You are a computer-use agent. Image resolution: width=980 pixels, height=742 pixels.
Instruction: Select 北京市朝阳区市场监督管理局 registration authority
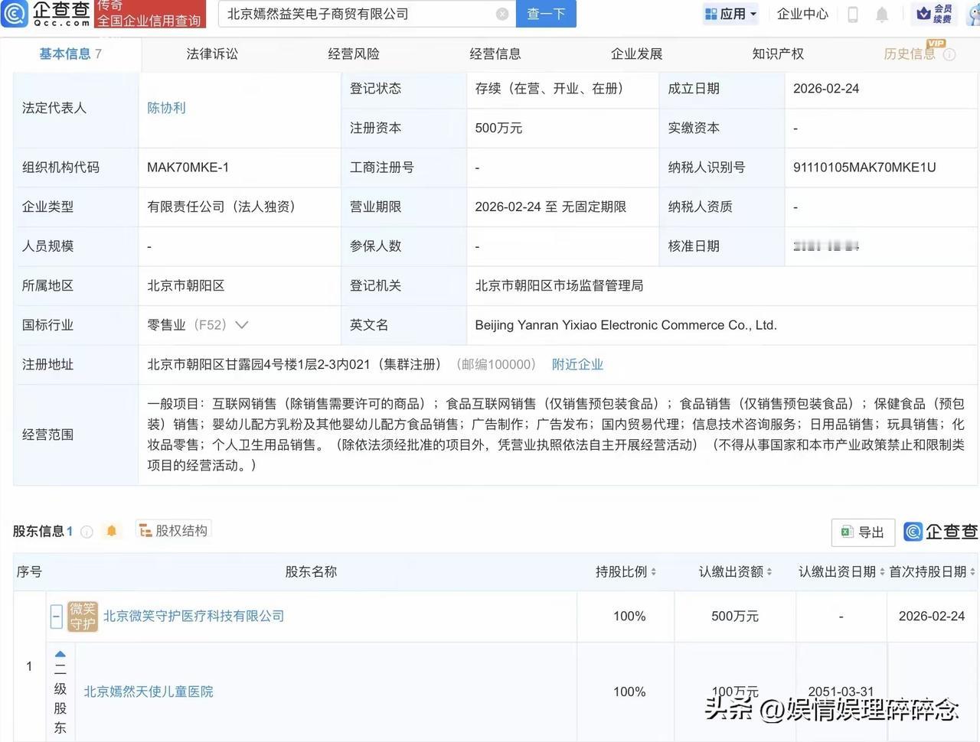(559, 286)
